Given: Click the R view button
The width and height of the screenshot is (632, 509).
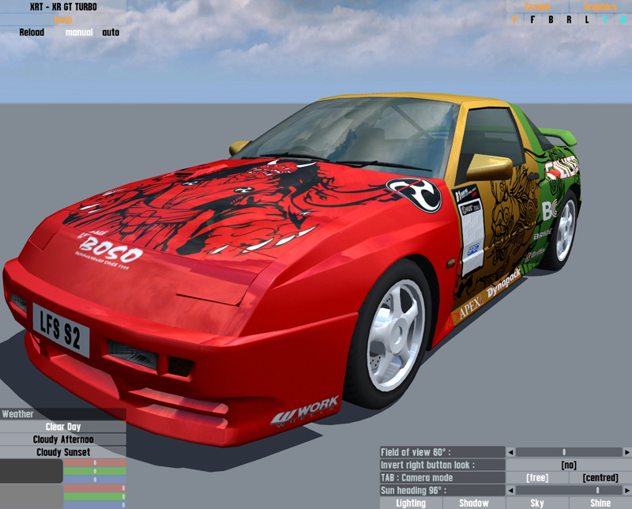Looking at the screenshot, I should [x=569, y=19].
